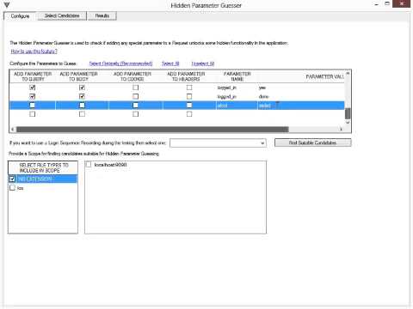Viewport: 413px width, 309px height.
Task: Click the grid's scroll-down arrow
Action: [348, 123]
